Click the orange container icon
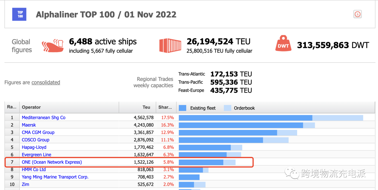The image size is (378, 190). (170, 46)
